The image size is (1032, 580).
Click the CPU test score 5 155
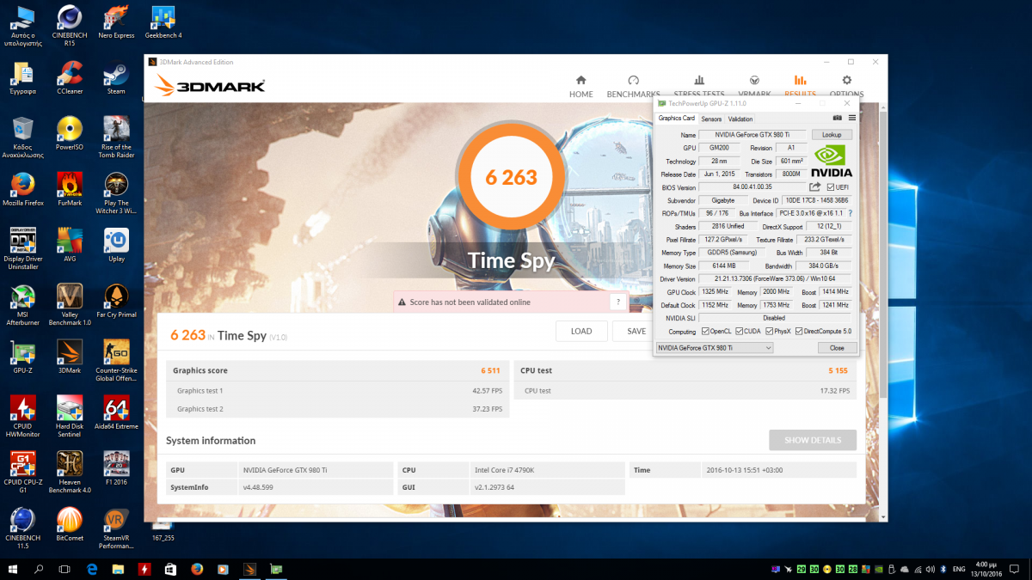click(838, 371)
